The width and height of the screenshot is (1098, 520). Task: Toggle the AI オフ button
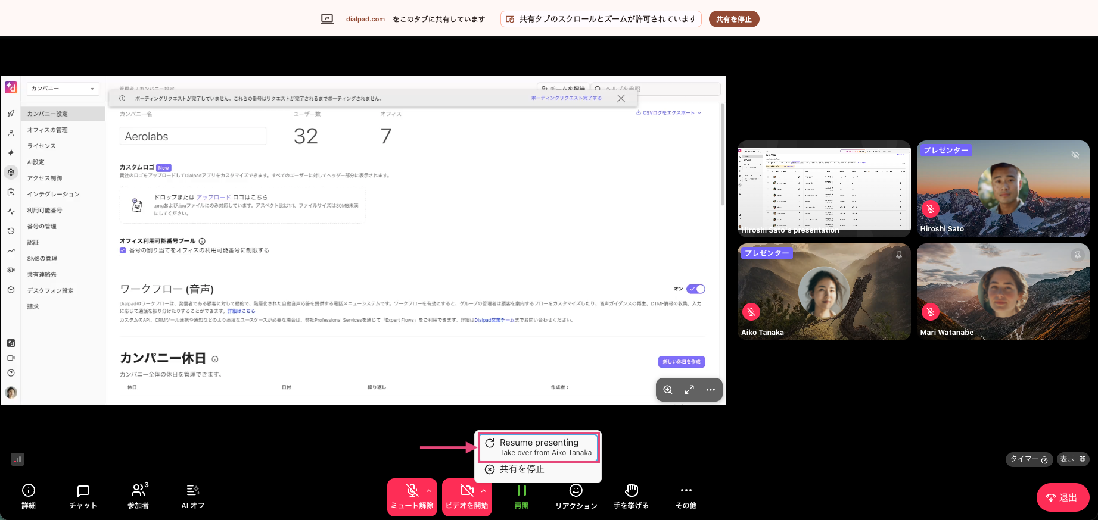click(x=193, y=497)
